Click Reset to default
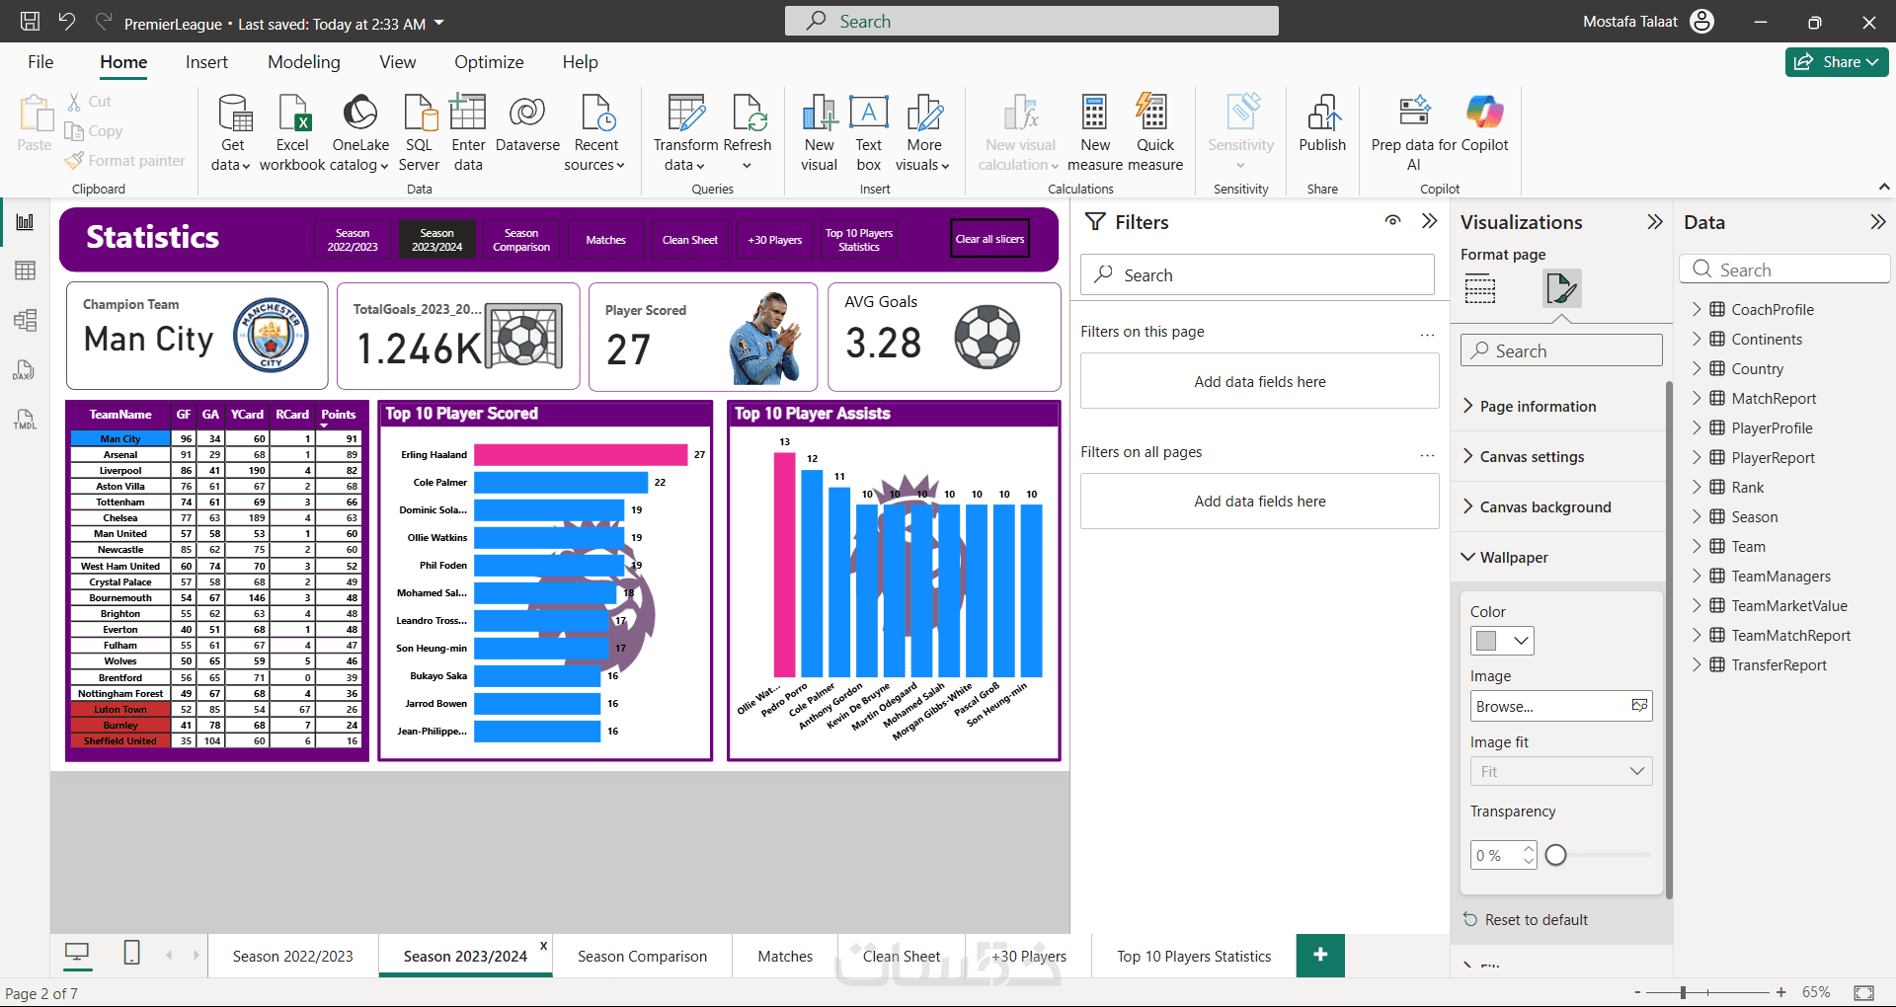This screenshot has width=1896, height=1007. [1526, 919]
